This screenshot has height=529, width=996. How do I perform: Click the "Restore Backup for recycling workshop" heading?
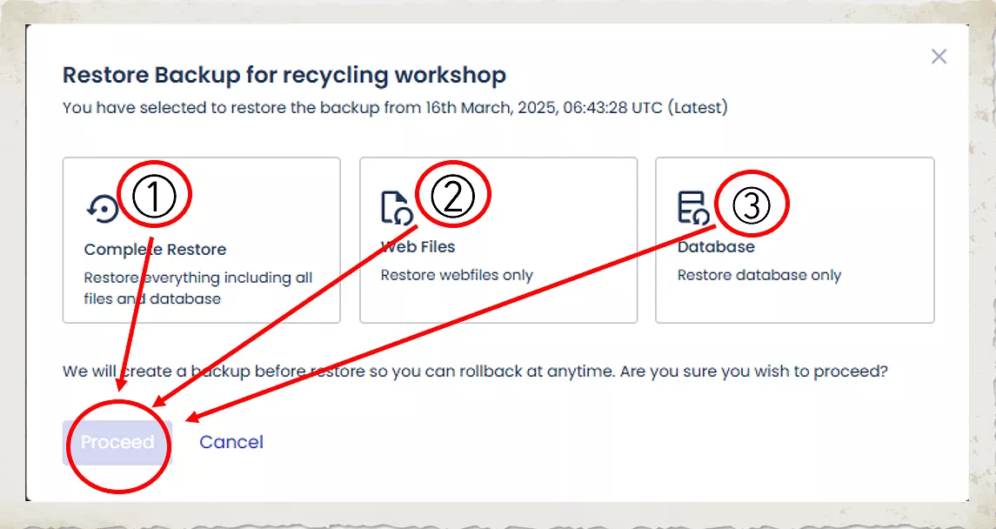284,75
